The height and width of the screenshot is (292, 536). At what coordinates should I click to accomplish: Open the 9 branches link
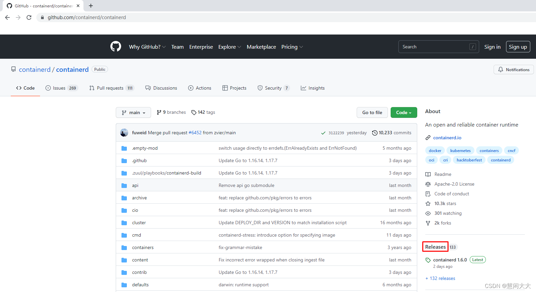(171, 112)
